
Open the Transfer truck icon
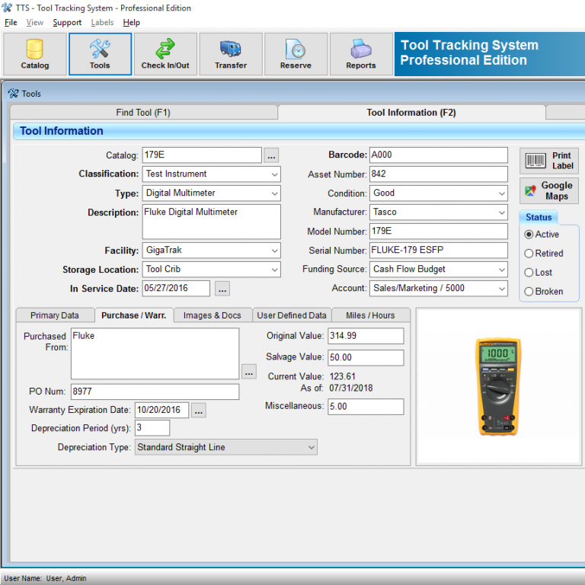tap(231, 54)
